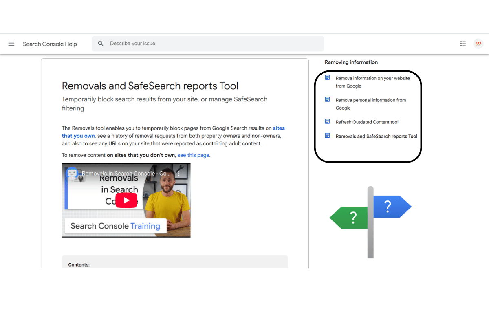Click the green and blue signpost illustration
The width and height of the screenshot is (489, 326).
370,222
